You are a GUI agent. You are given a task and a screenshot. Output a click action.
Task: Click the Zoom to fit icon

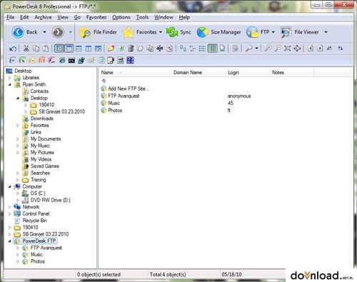point(287,49)
